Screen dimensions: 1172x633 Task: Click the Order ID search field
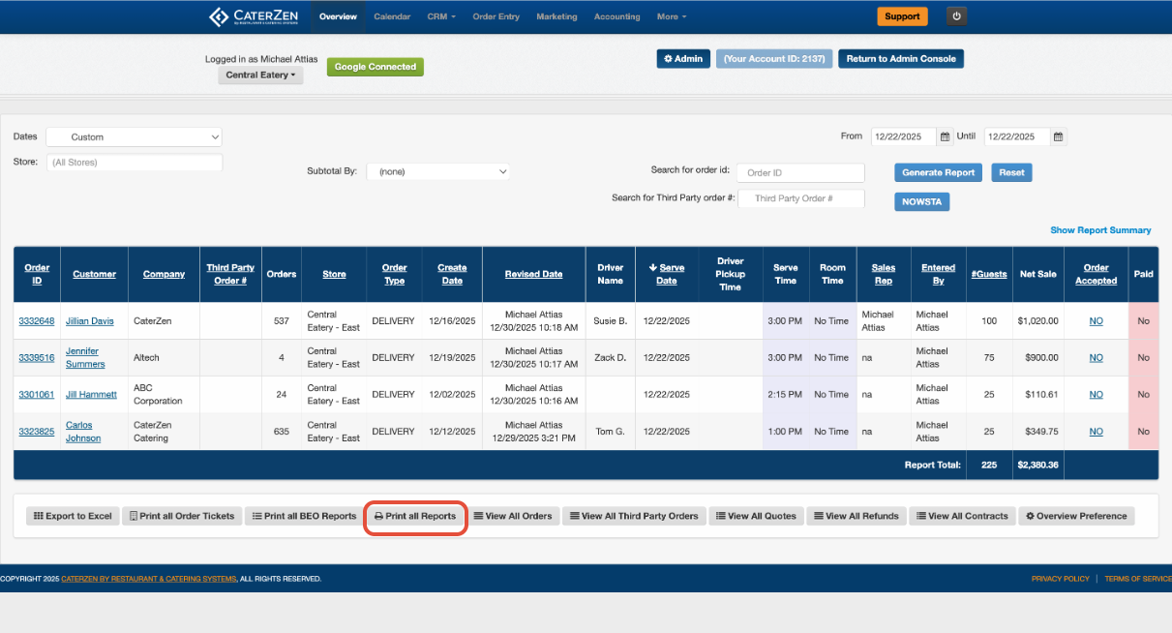click(800, 172)
